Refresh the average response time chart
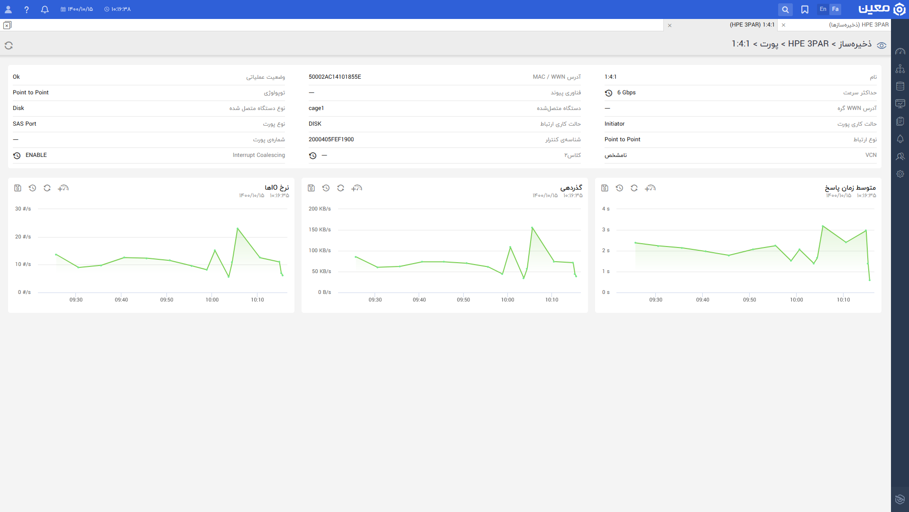 (x=634, y=188)
